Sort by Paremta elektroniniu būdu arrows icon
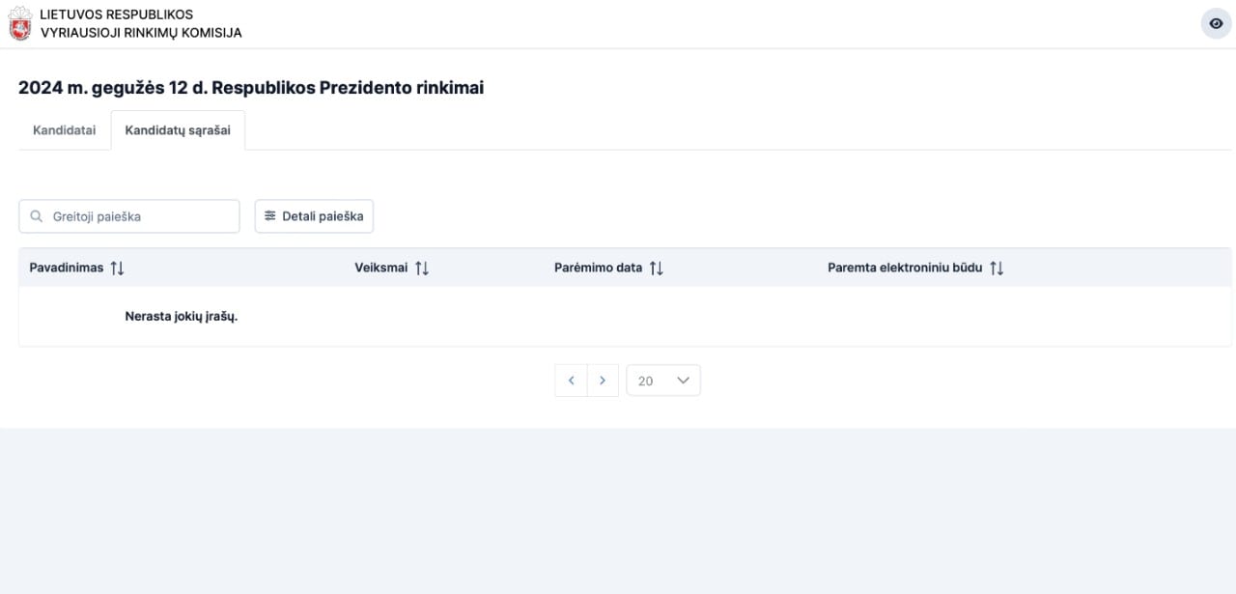Image resolution: width=1236 pixels, height=594 pixels. point(997,269)
